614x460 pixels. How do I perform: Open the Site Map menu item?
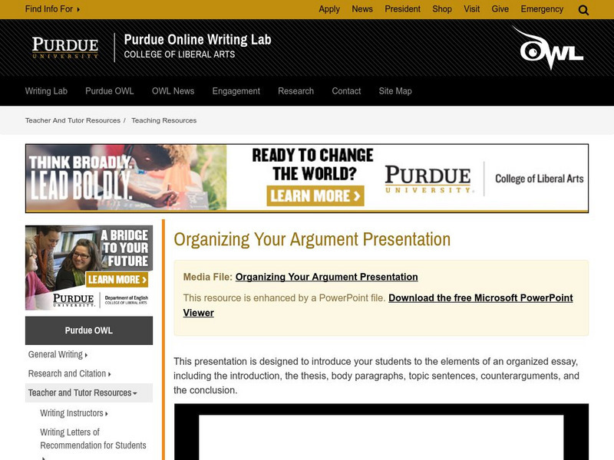[395, 91]
